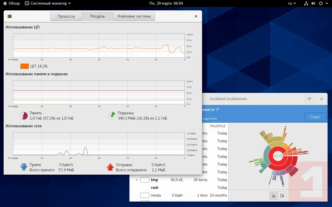Expand the tmp folder row
Viewport: 332px width, 207px height.
137,180
